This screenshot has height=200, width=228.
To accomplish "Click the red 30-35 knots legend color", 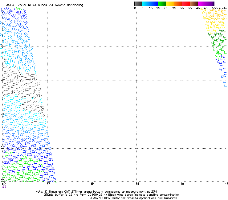I will tap(186, 4).
